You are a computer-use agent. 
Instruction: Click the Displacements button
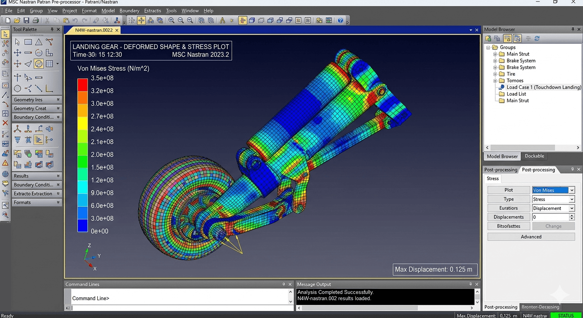click(508, 217)
